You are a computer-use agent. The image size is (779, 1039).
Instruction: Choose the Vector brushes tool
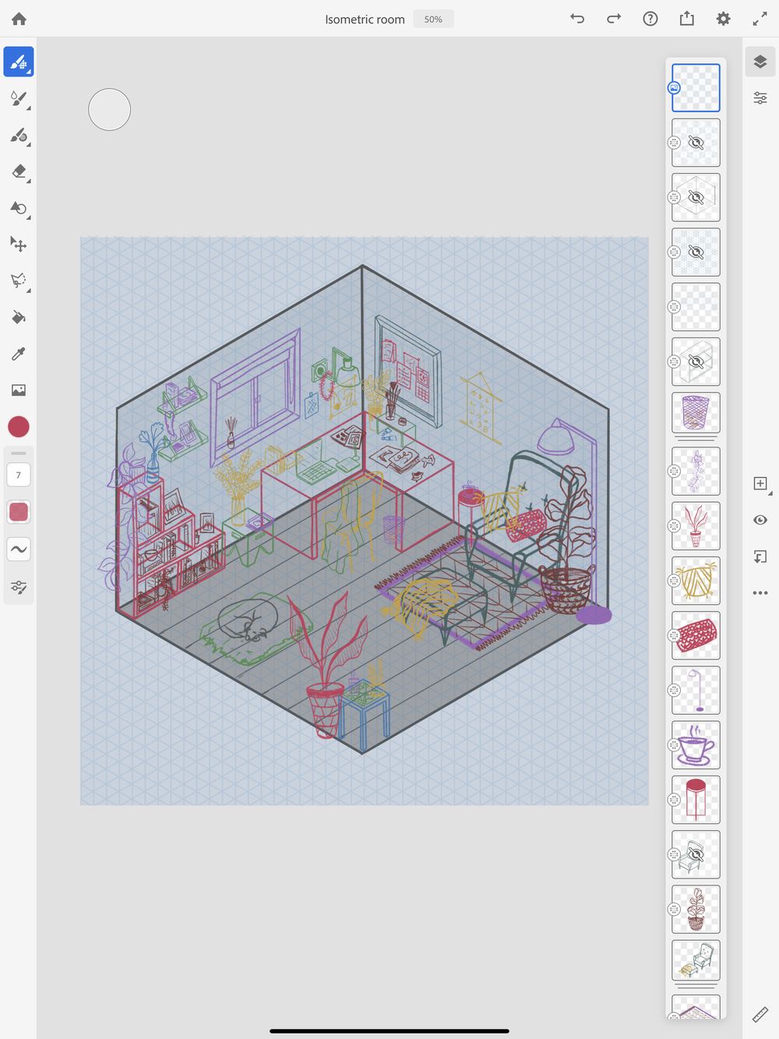pyautogui.click(x=19, y=135)
